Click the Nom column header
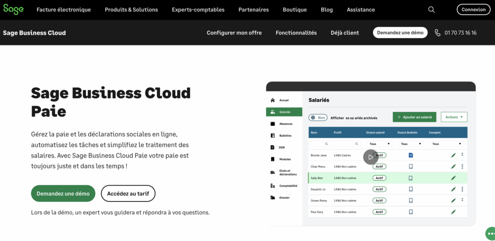 (314, 133)
